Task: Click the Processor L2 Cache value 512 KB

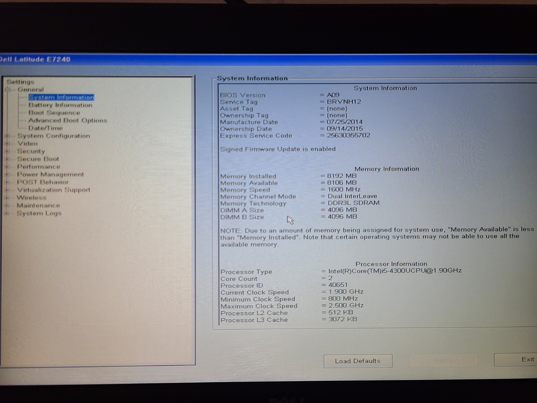Action: (x=341, y=312)
